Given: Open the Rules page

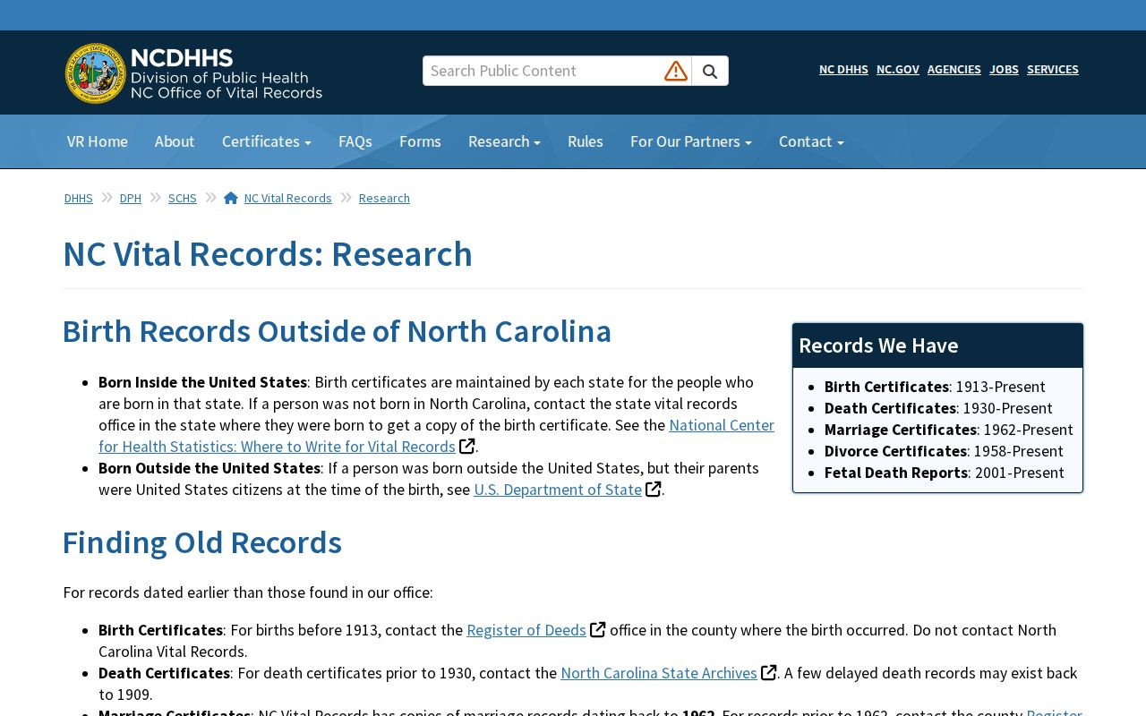Looking at the screenshot, I should (x=586, y=141).
